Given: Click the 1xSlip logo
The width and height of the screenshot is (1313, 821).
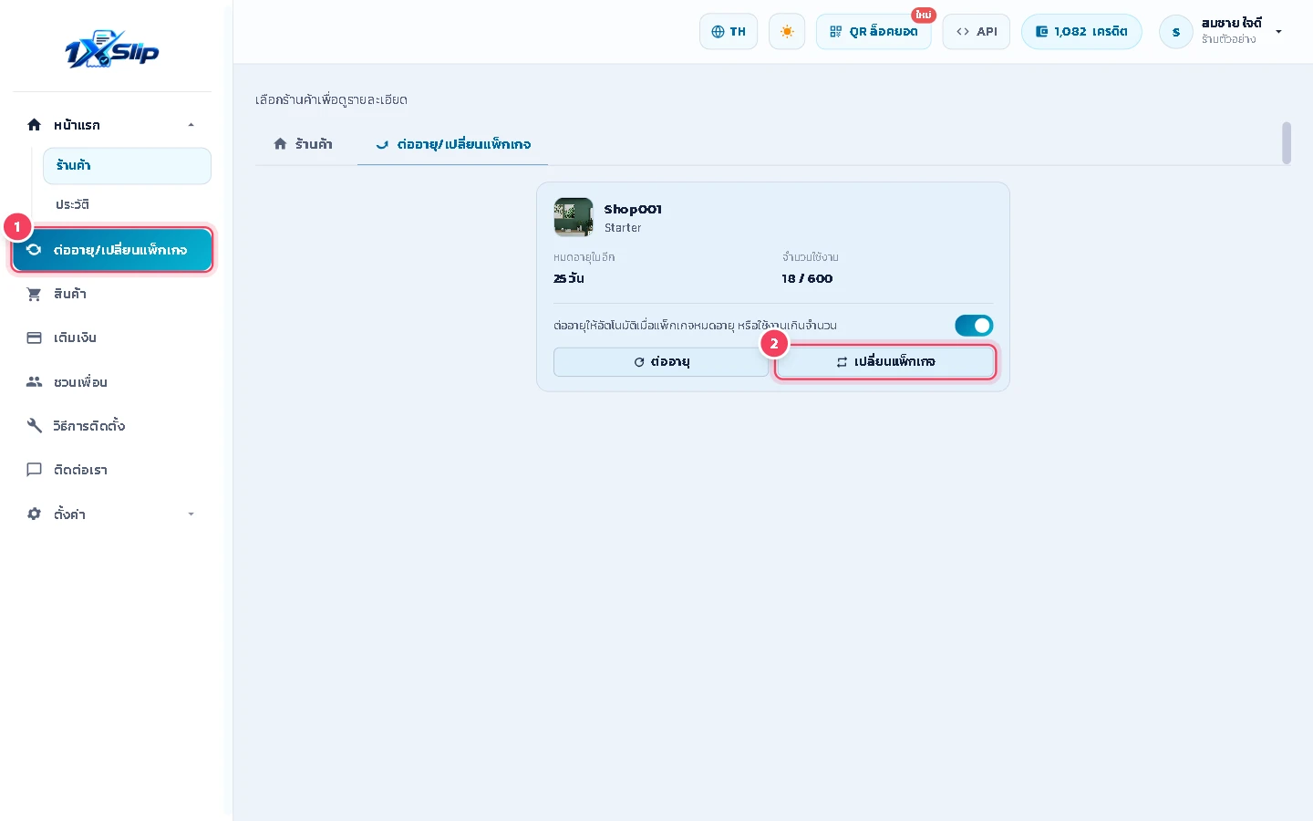Looking at the screenshot, I should click(112, 50).
